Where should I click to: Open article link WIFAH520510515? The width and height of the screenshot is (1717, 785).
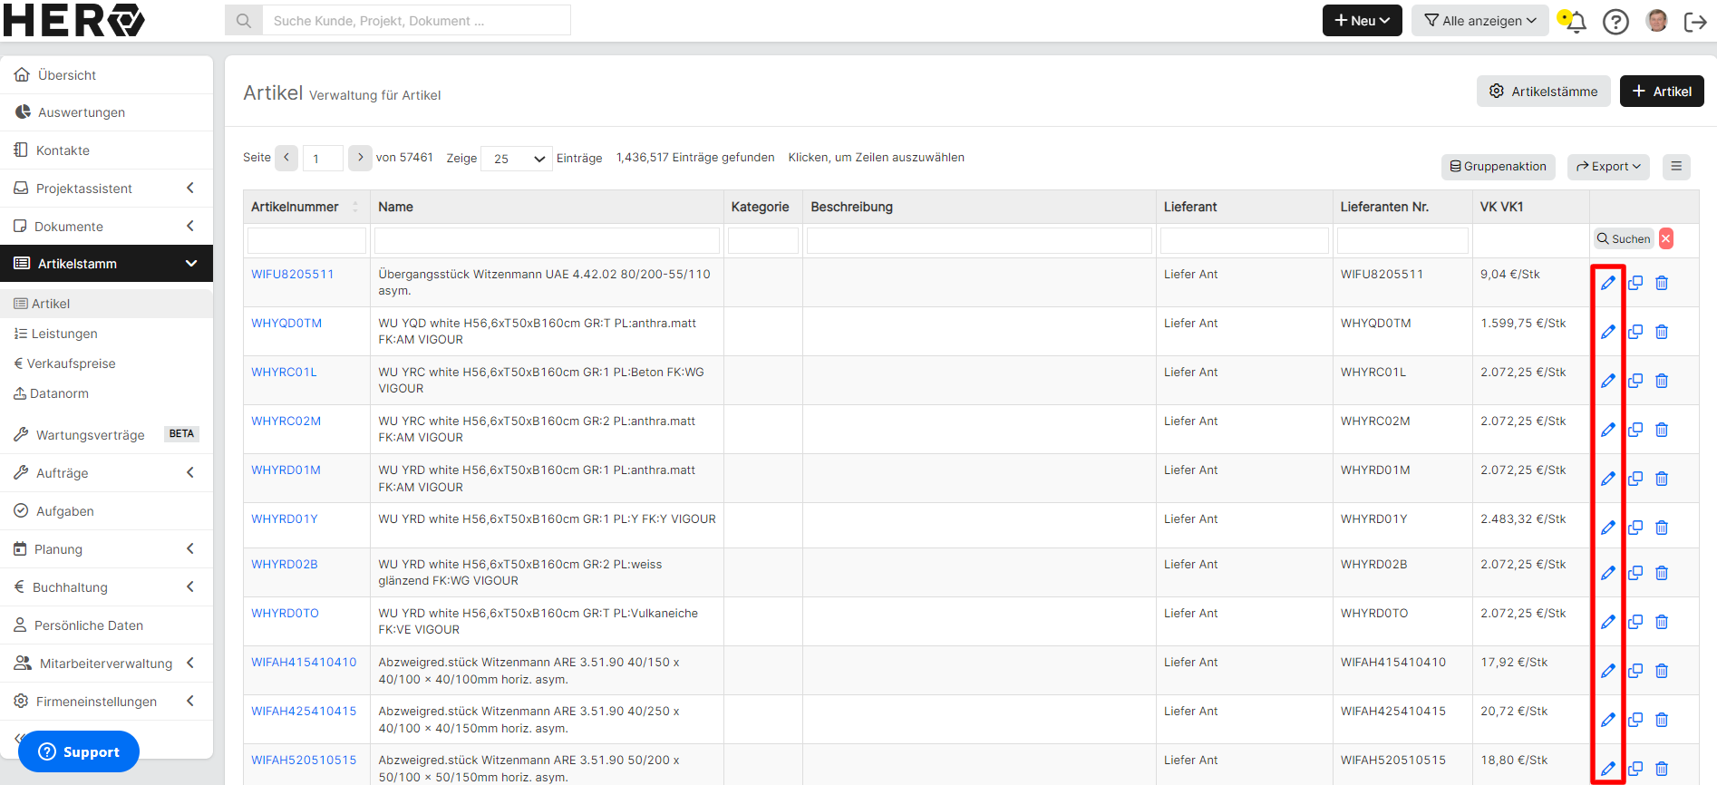[304, 760]
